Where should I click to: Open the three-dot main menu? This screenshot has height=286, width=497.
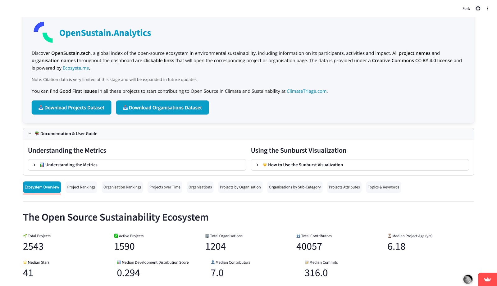point(488,9)
